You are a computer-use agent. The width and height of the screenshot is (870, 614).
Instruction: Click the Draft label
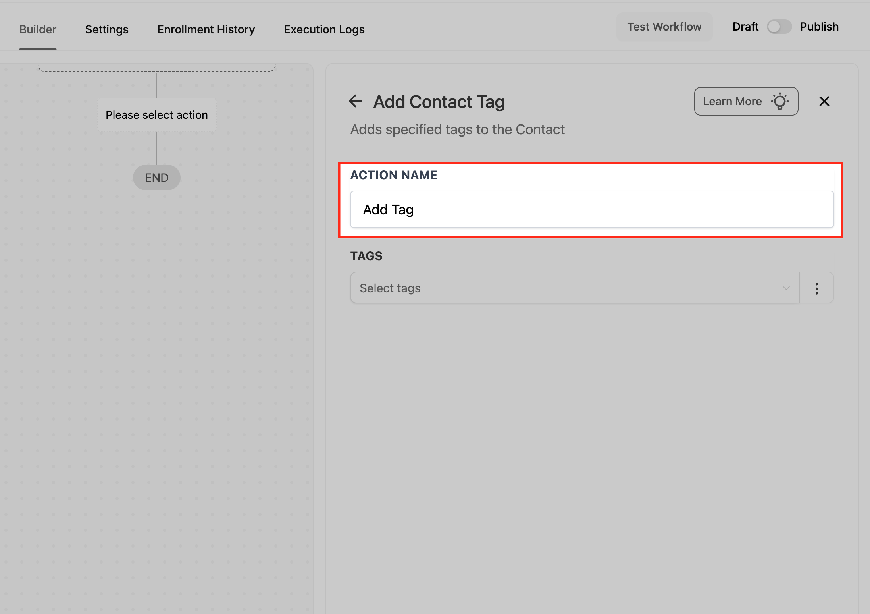coord(745,27)
